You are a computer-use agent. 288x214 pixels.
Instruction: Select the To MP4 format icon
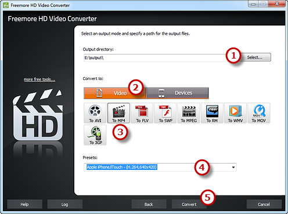tap(118, 113)
